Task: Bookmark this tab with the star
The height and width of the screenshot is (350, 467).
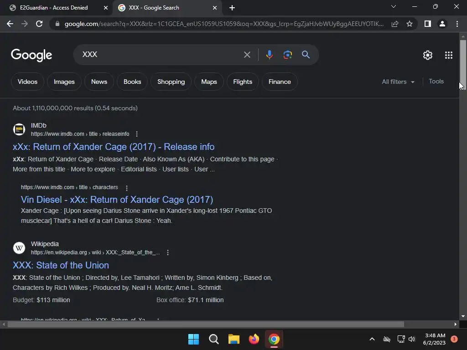Action: click(x=410, y=24)
